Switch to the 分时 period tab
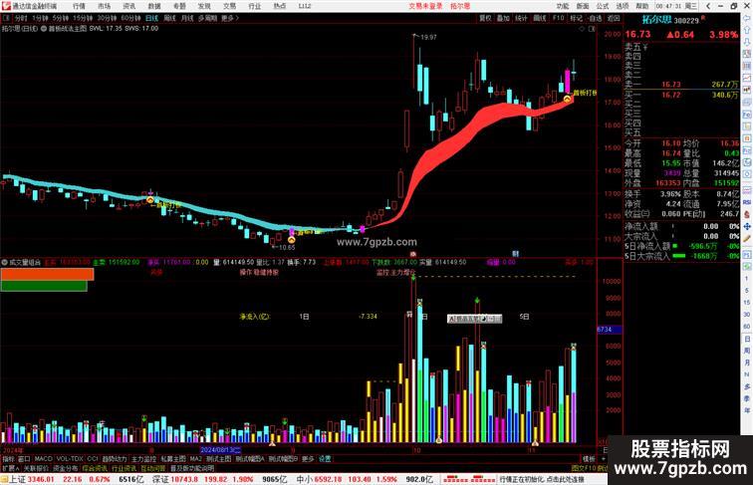This screenshot has height=485, width=753. click(21, 18)
